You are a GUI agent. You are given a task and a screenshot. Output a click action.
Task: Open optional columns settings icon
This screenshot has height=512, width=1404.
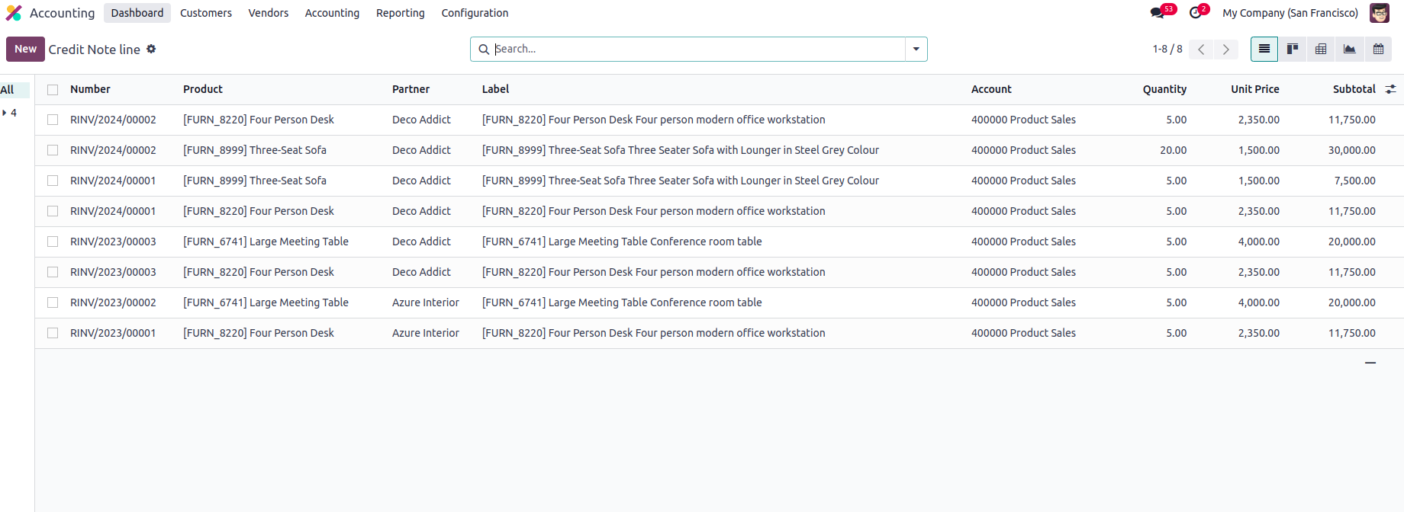pyautogui.click(x=1390, y=89)
